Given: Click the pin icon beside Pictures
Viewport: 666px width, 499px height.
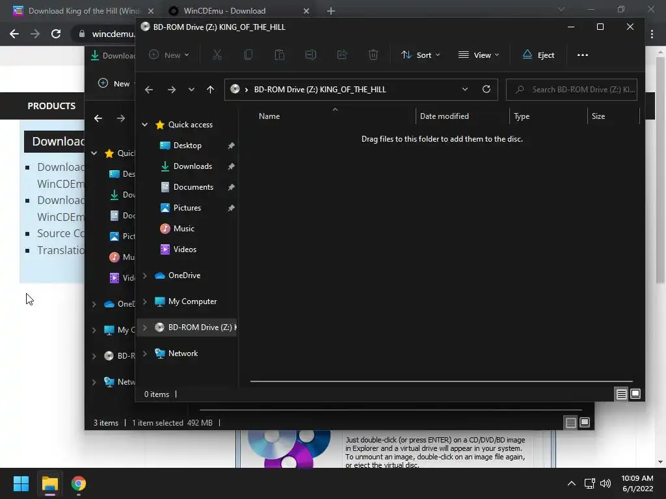Looking at the screenshot, I should [231, 208].
